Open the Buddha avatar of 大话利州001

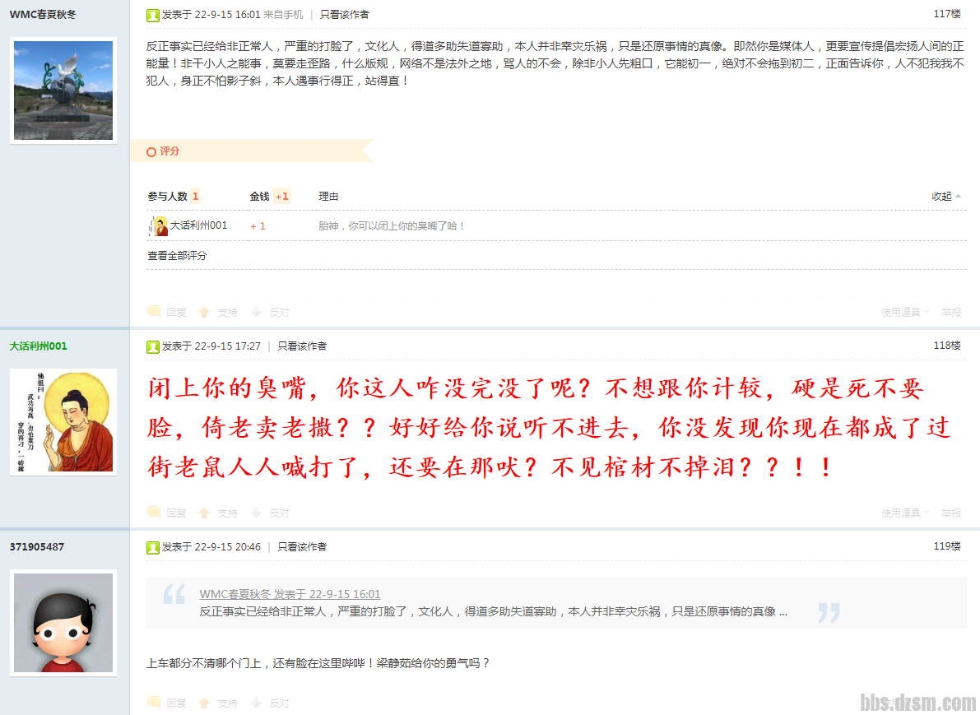click(x=63, y=422)
